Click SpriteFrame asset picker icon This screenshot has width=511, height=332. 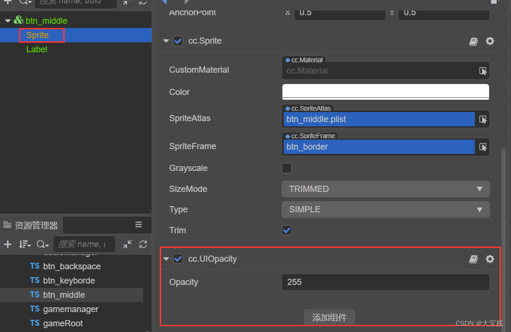pyautogui.click(x=483, y=147)
